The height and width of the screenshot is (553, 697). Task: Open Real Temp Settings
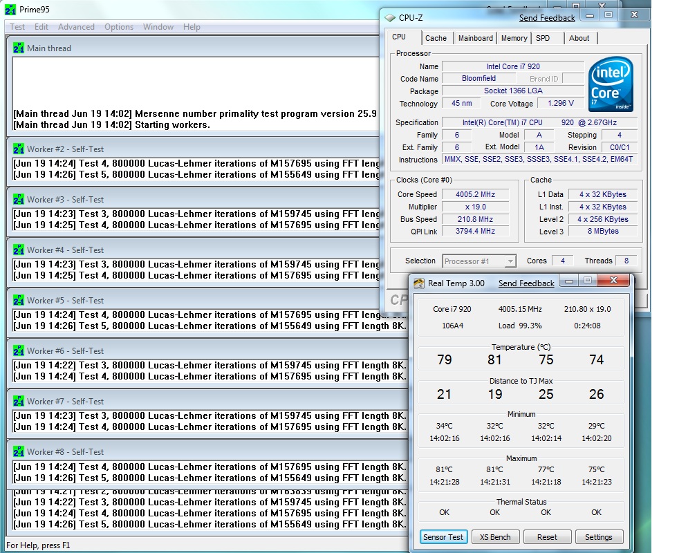coord(599,537)
